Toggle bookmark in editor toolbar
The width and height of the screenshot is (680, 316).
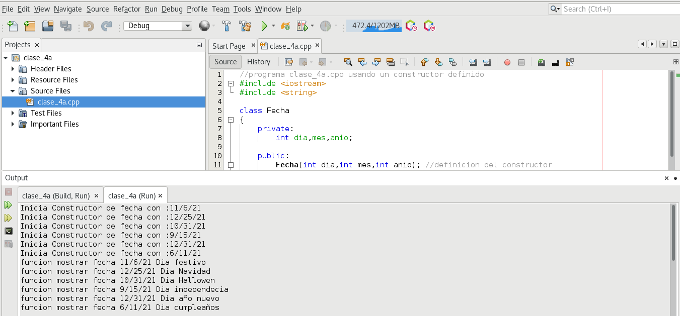[452, 62]
